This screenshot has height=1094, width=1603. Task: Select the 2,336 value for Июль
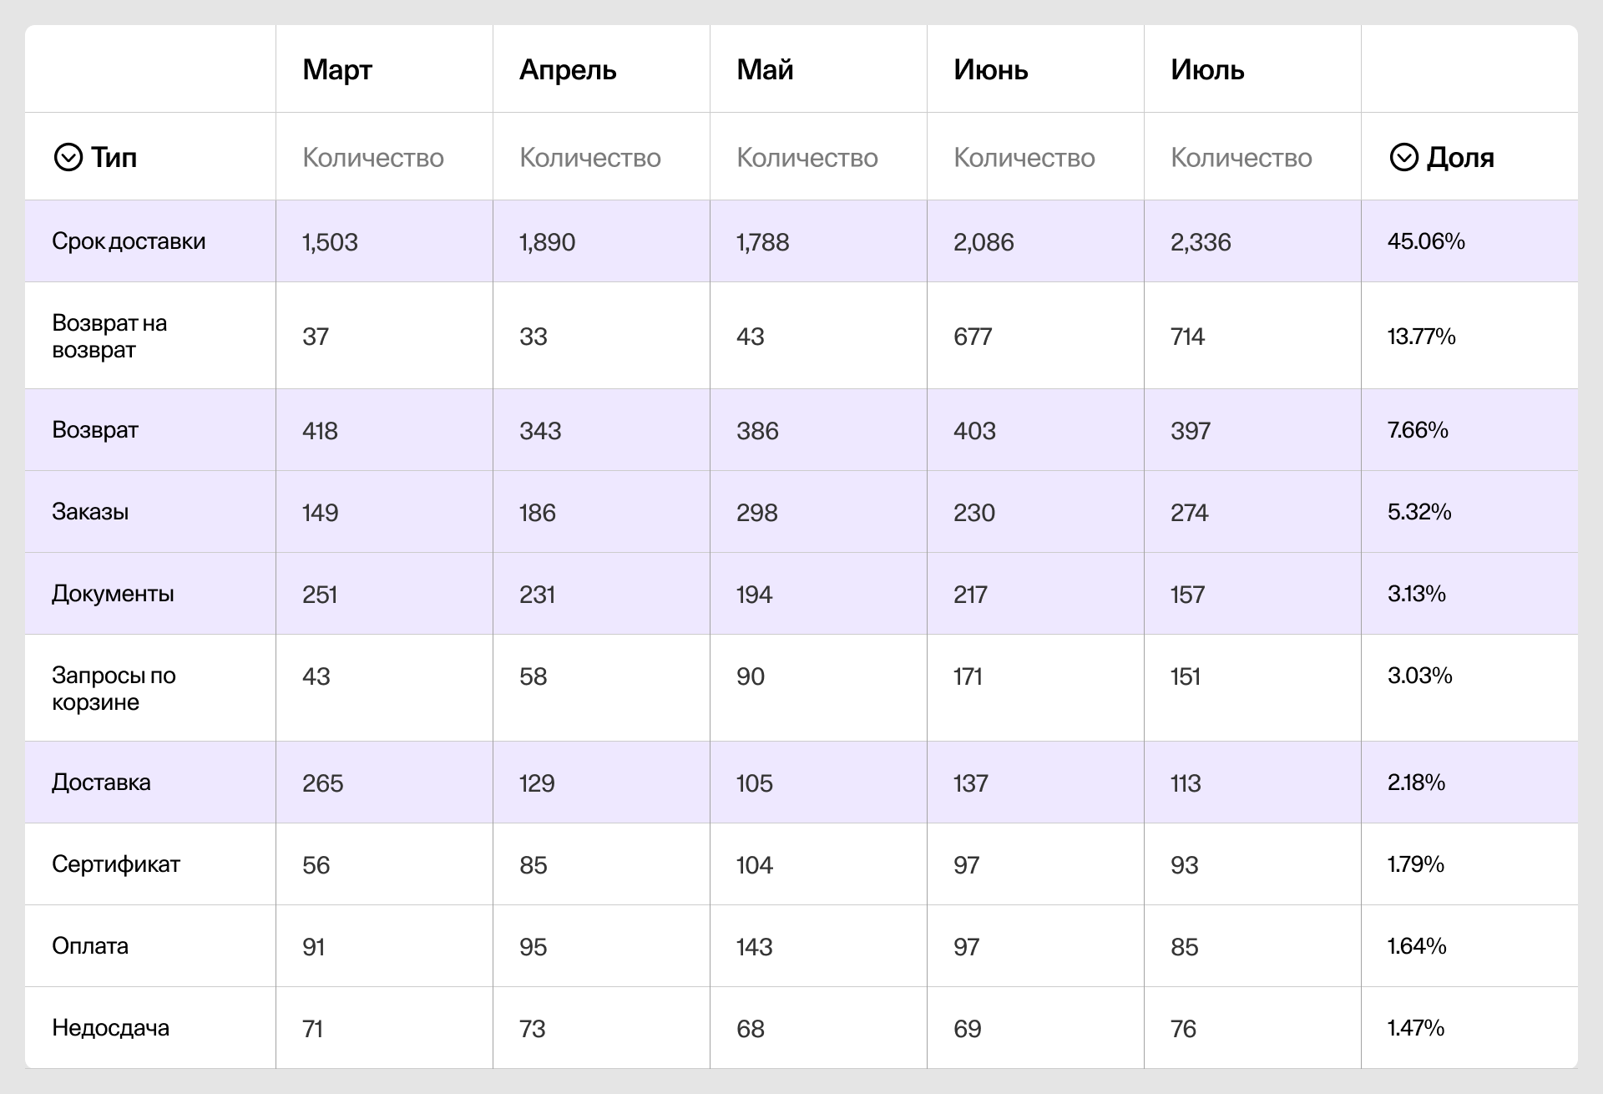coord(1201,242)
